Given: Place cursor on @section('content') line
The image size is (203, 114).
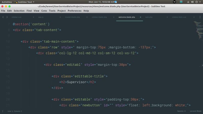Looking at the screenshot, I should coord(31,24).
